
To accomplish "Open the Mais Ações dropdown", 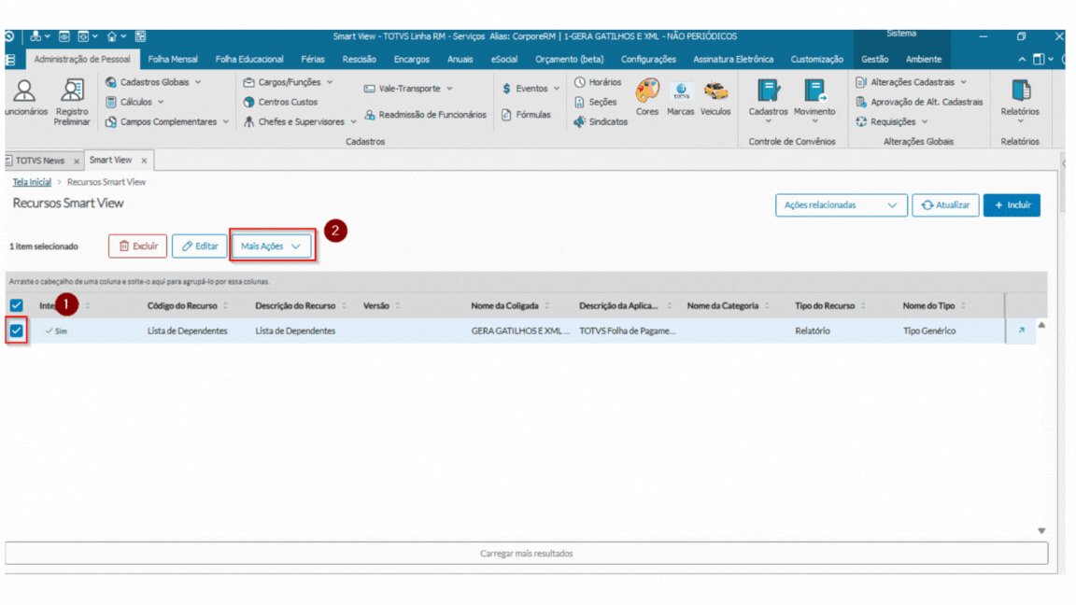I will pos(272,246).
